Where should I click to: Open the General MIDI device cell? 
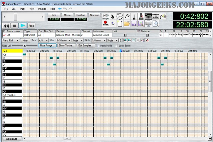click(x=68, y=35)
